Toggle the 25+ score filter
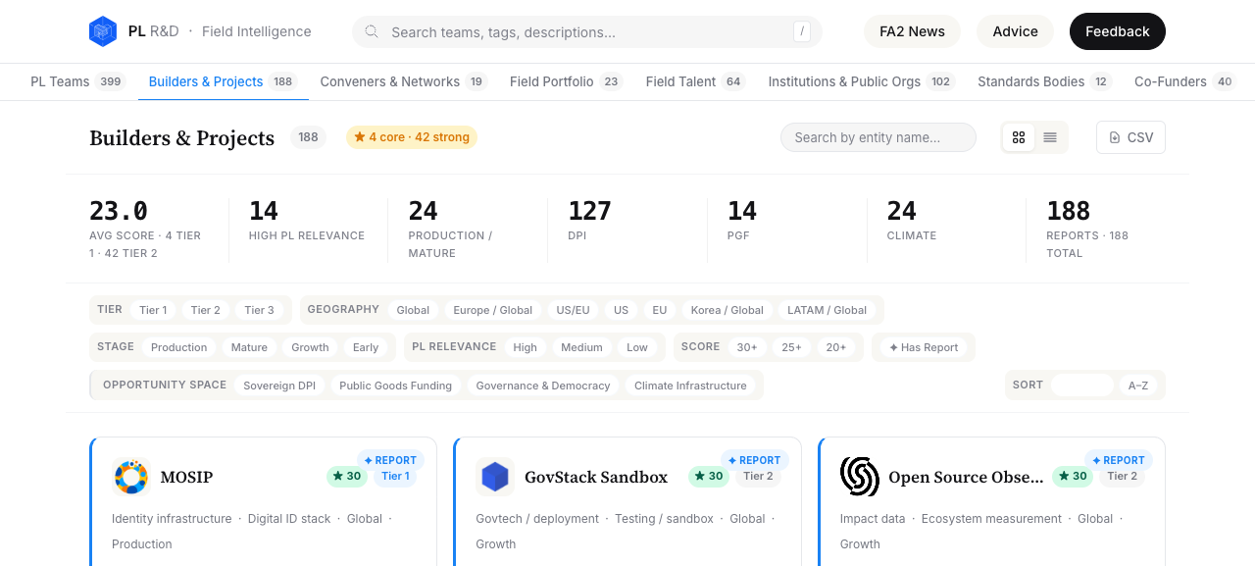 (x=792, y=347)
